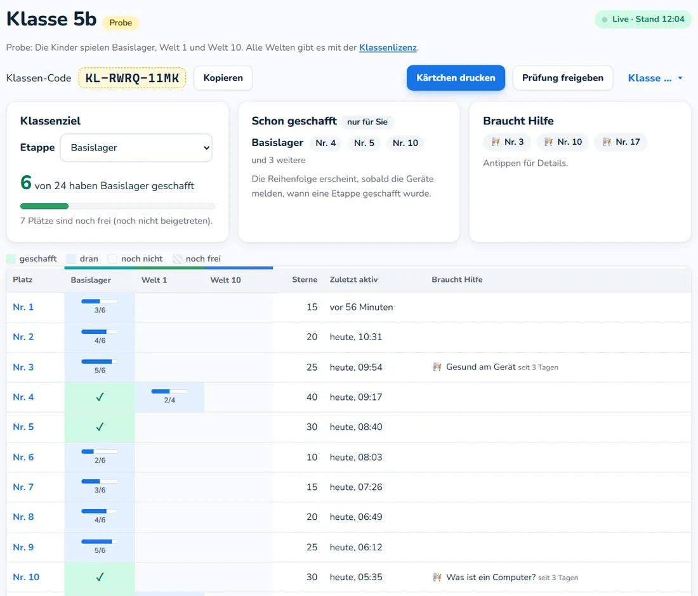
Task: Open the Etappe dropdown showing Basislager
Action: [136, 148]
